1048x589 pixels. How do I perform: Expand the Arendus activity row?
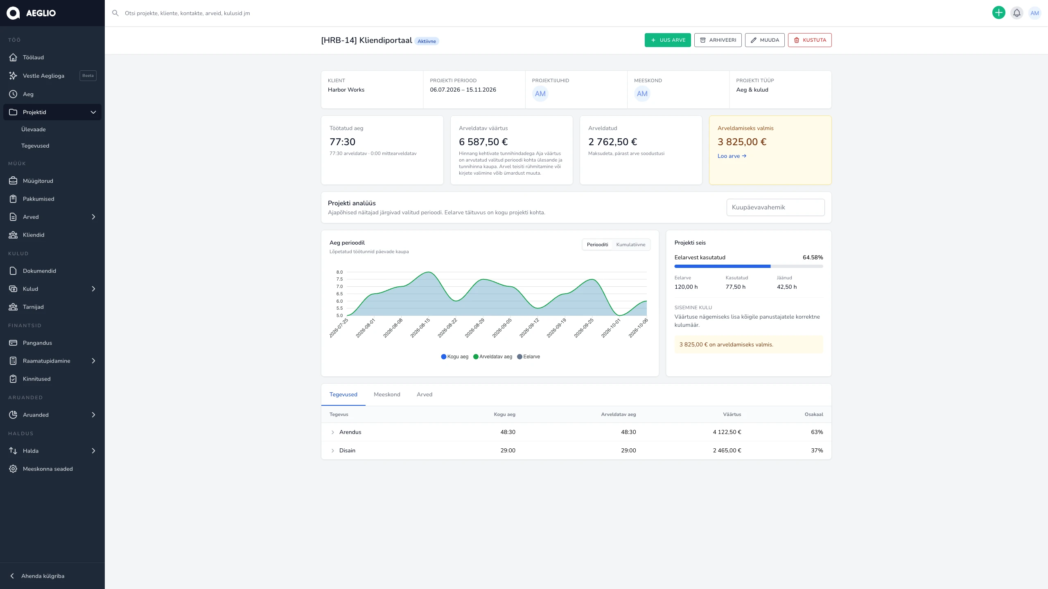click(333, 432)
